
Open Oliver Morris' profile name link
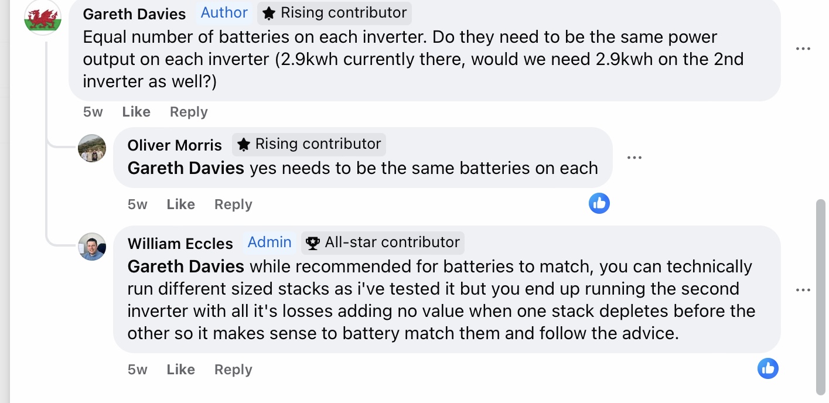pyautogui.click(x=175, y=145)
